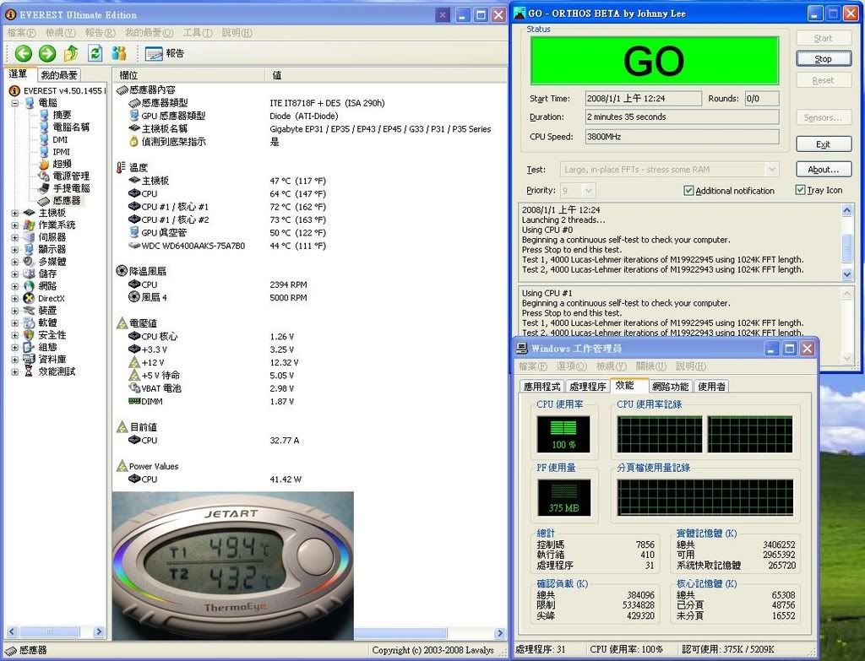Click the Start Time field in ORTHOS
865x661 pixels.
[643, 99]
